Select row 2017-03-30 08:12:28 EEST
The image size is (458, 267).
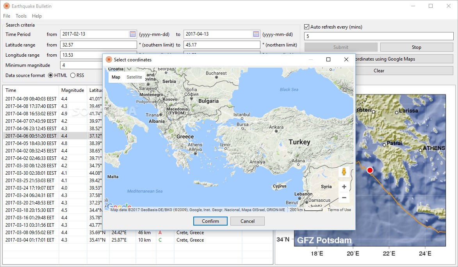53,165
